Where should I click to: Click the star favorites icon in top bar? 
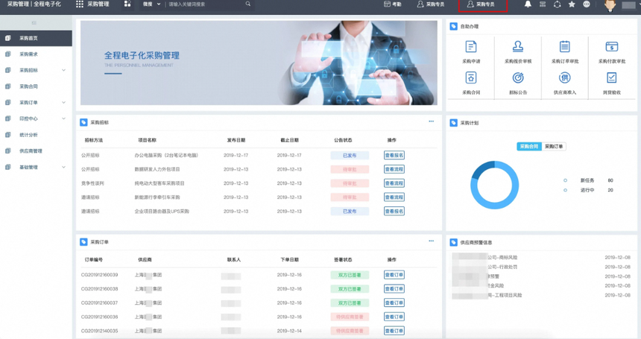click(572, 4)
